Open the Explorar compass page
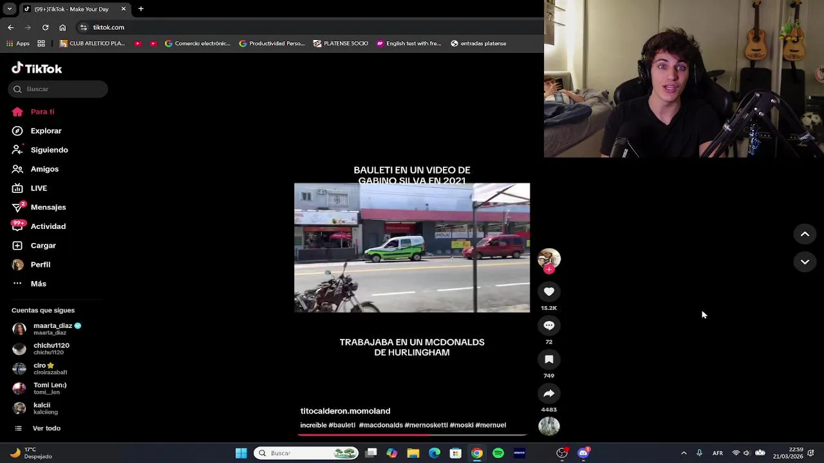 (x=37, y=131)
